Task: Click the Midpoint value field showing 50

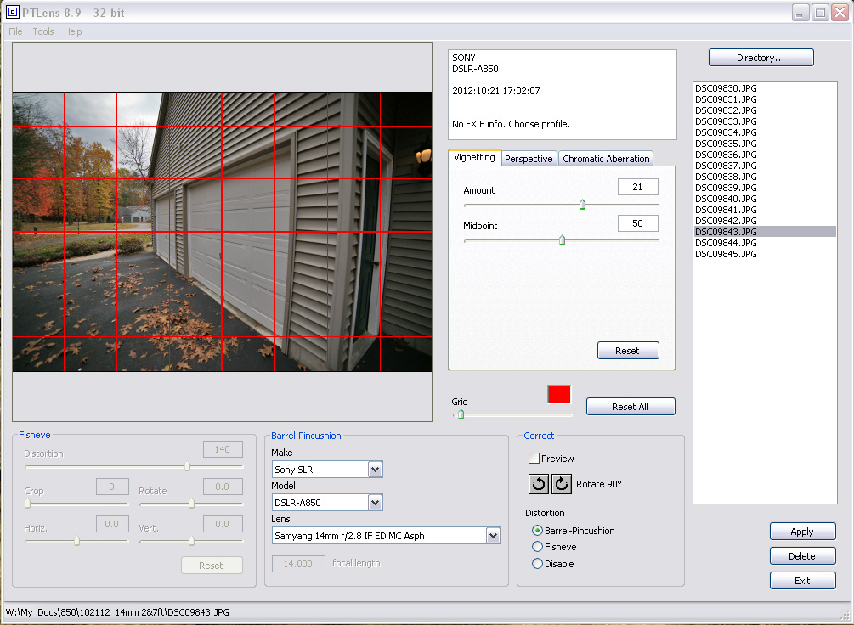Action: tap(638, 223)
